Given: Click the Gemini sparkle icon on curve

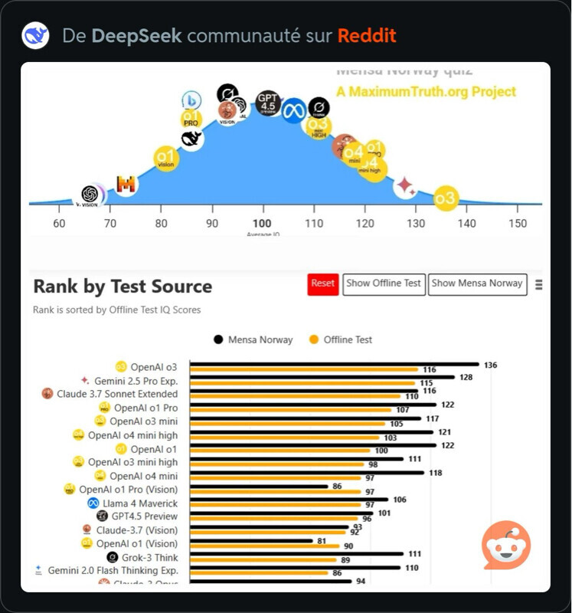Looking at the screenshot, I should click(x=405, y=186).
